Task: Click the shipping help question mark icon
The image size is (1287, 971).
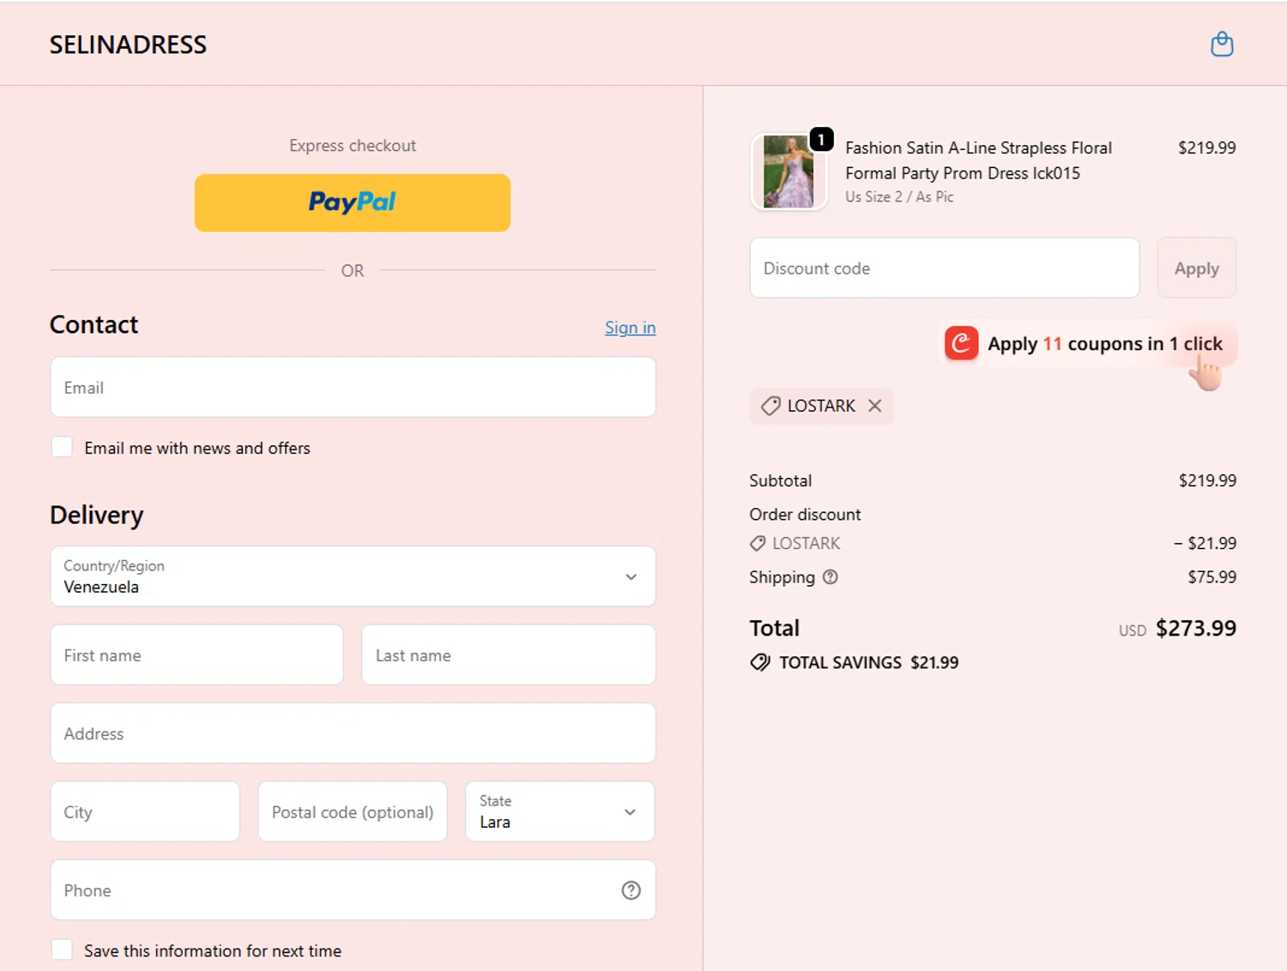Action: pos(830,577)
